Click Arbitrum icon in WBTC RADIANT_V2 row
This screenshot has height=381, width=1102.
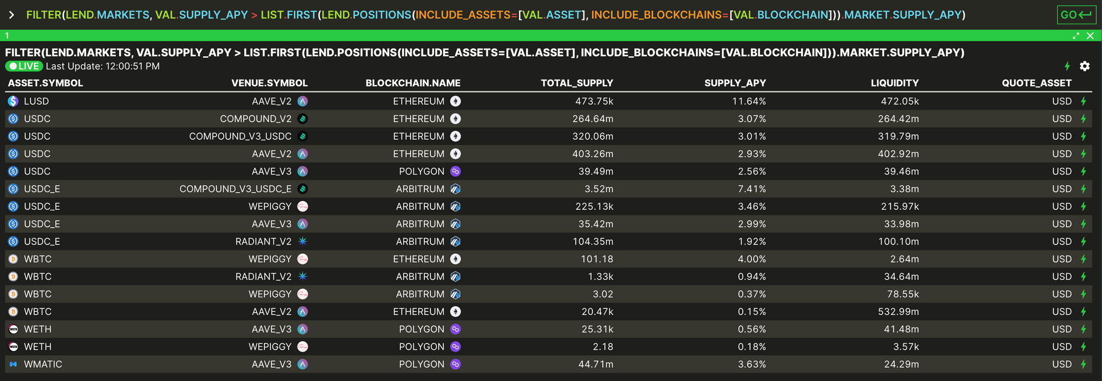[x=455, y=276]
